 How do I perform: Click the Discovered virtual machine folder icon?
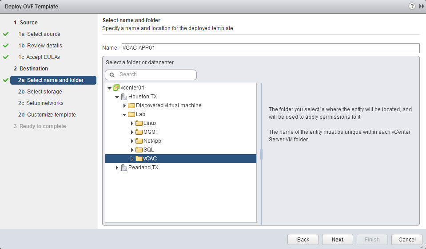point(131,105)
